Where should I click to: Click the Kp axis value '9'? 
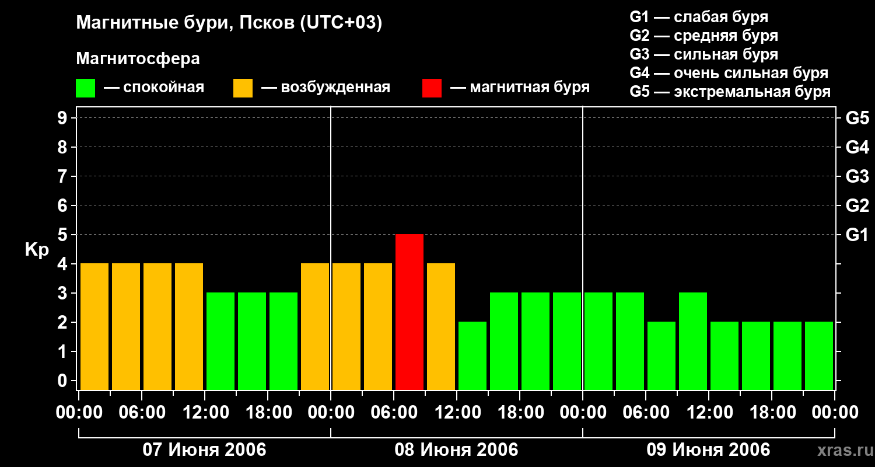64,118
